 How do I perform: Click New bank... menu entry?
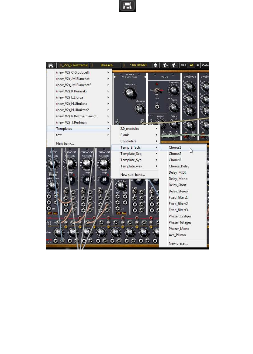click(x=79, y=143)
